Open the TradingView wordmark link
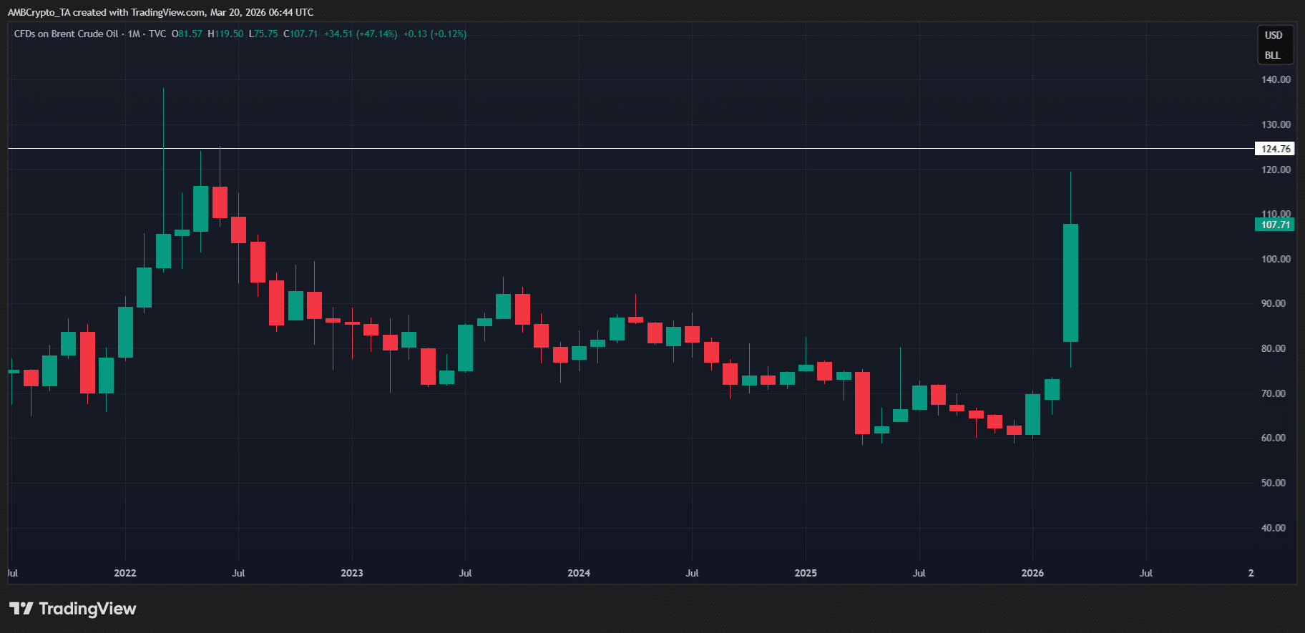 [x=87, y=609]
